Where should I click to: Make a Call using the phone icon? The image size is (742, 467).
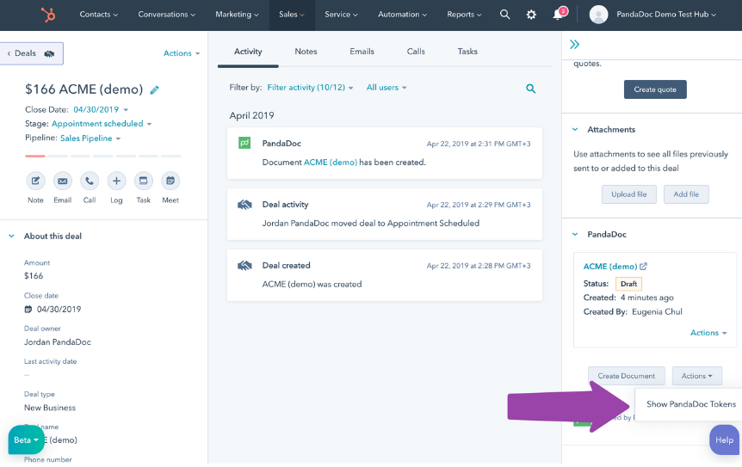point(90,181)
